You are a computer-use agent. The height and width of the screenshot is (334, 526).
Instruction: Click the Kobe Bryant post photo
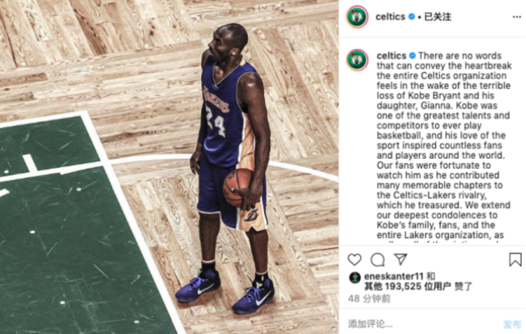pyautogui.click(x=169, y=167)
